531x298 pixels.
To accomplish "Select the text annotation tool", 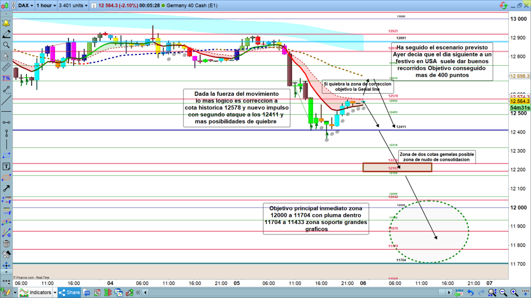I will (6, 167).
